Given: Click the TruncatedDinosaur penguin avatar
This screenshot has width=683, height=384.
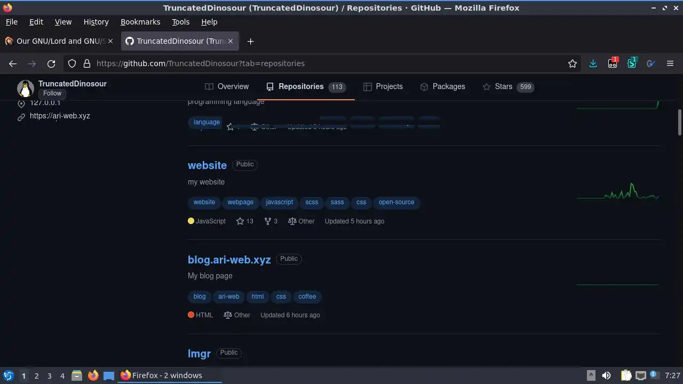Looking at the screenshot, I should coord(26,89).
